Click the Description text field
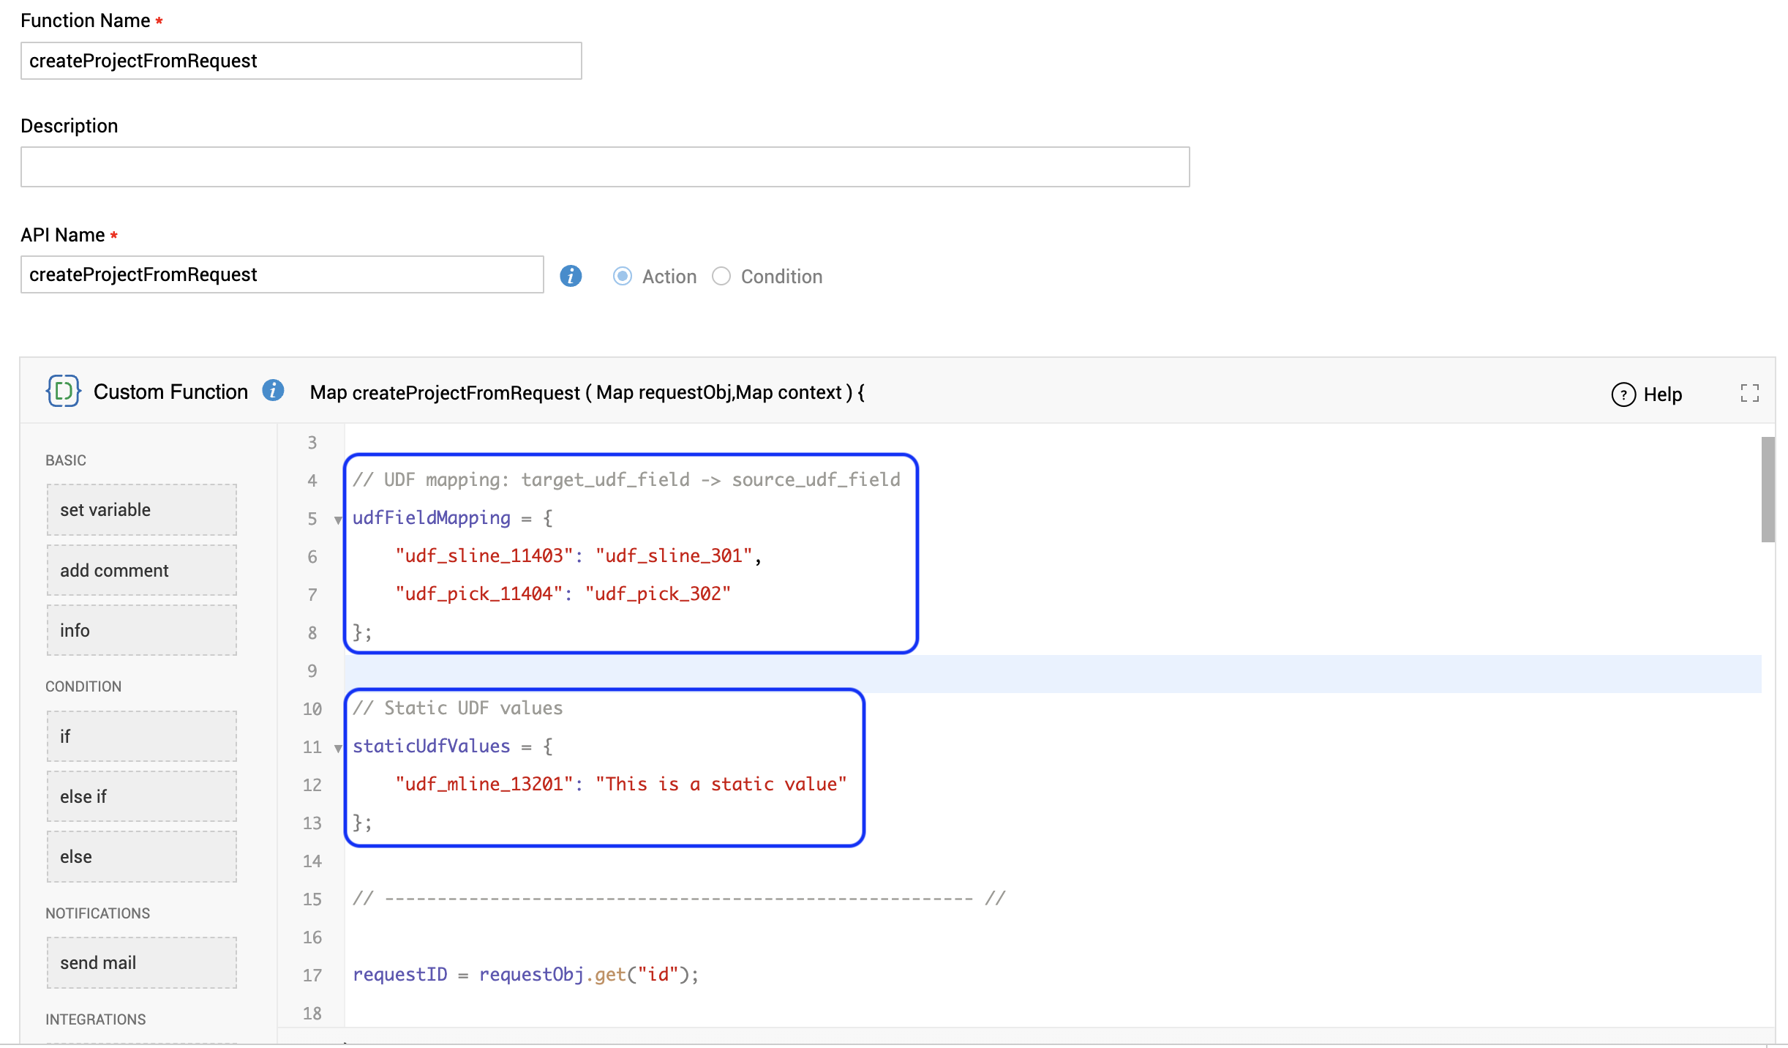The width and height of the screenshot is (1788, 1048). tap(604, 167)
